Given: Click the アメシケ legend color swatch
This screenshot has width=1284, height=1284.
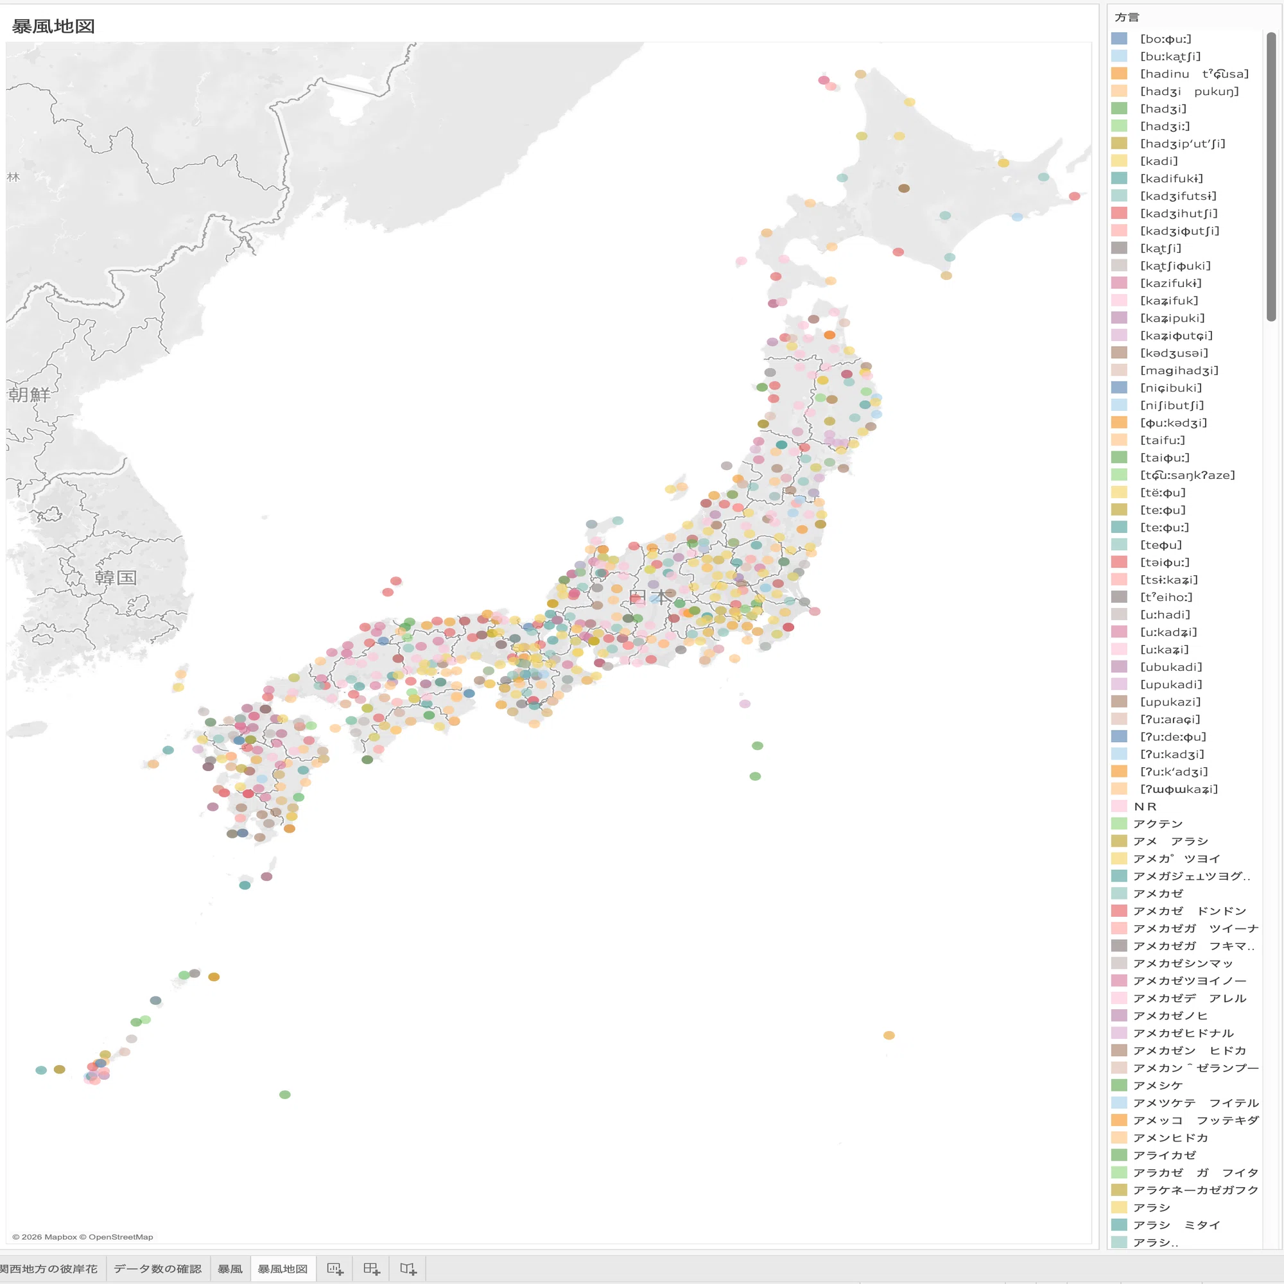Looking at the screenshot, I should pos(1119,1085).
